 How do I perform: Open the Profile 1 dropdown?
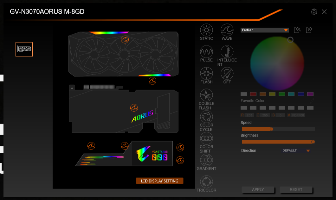[x=265, y=30]
